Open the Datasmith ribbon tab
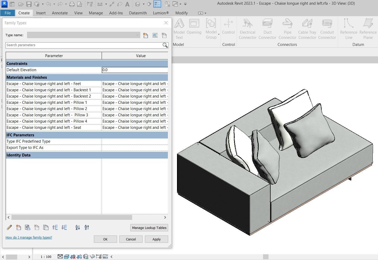Image resolution: width=378 pixels, height=260 pixels. [x=138, y=13]
